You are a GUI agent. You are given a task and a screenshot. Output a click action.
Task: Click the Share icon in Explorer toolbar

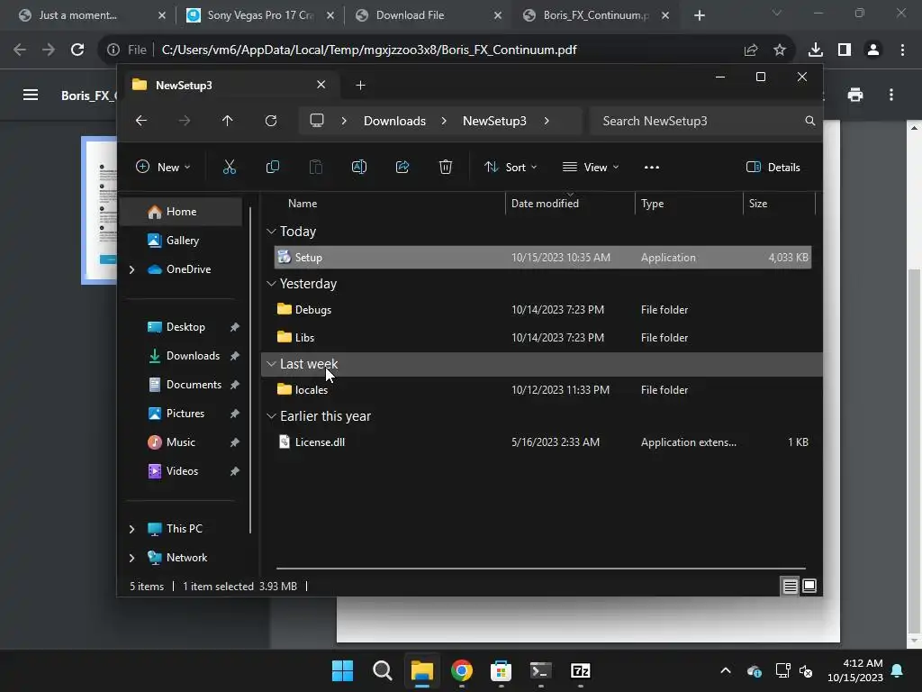click(x=402, y=167)
